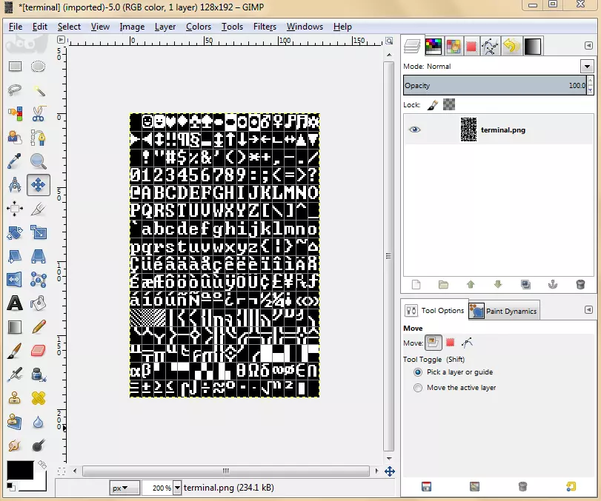Click the black foreground color swatch
The height and width of the screenshot is (501, 601).
tap(19, 470)
